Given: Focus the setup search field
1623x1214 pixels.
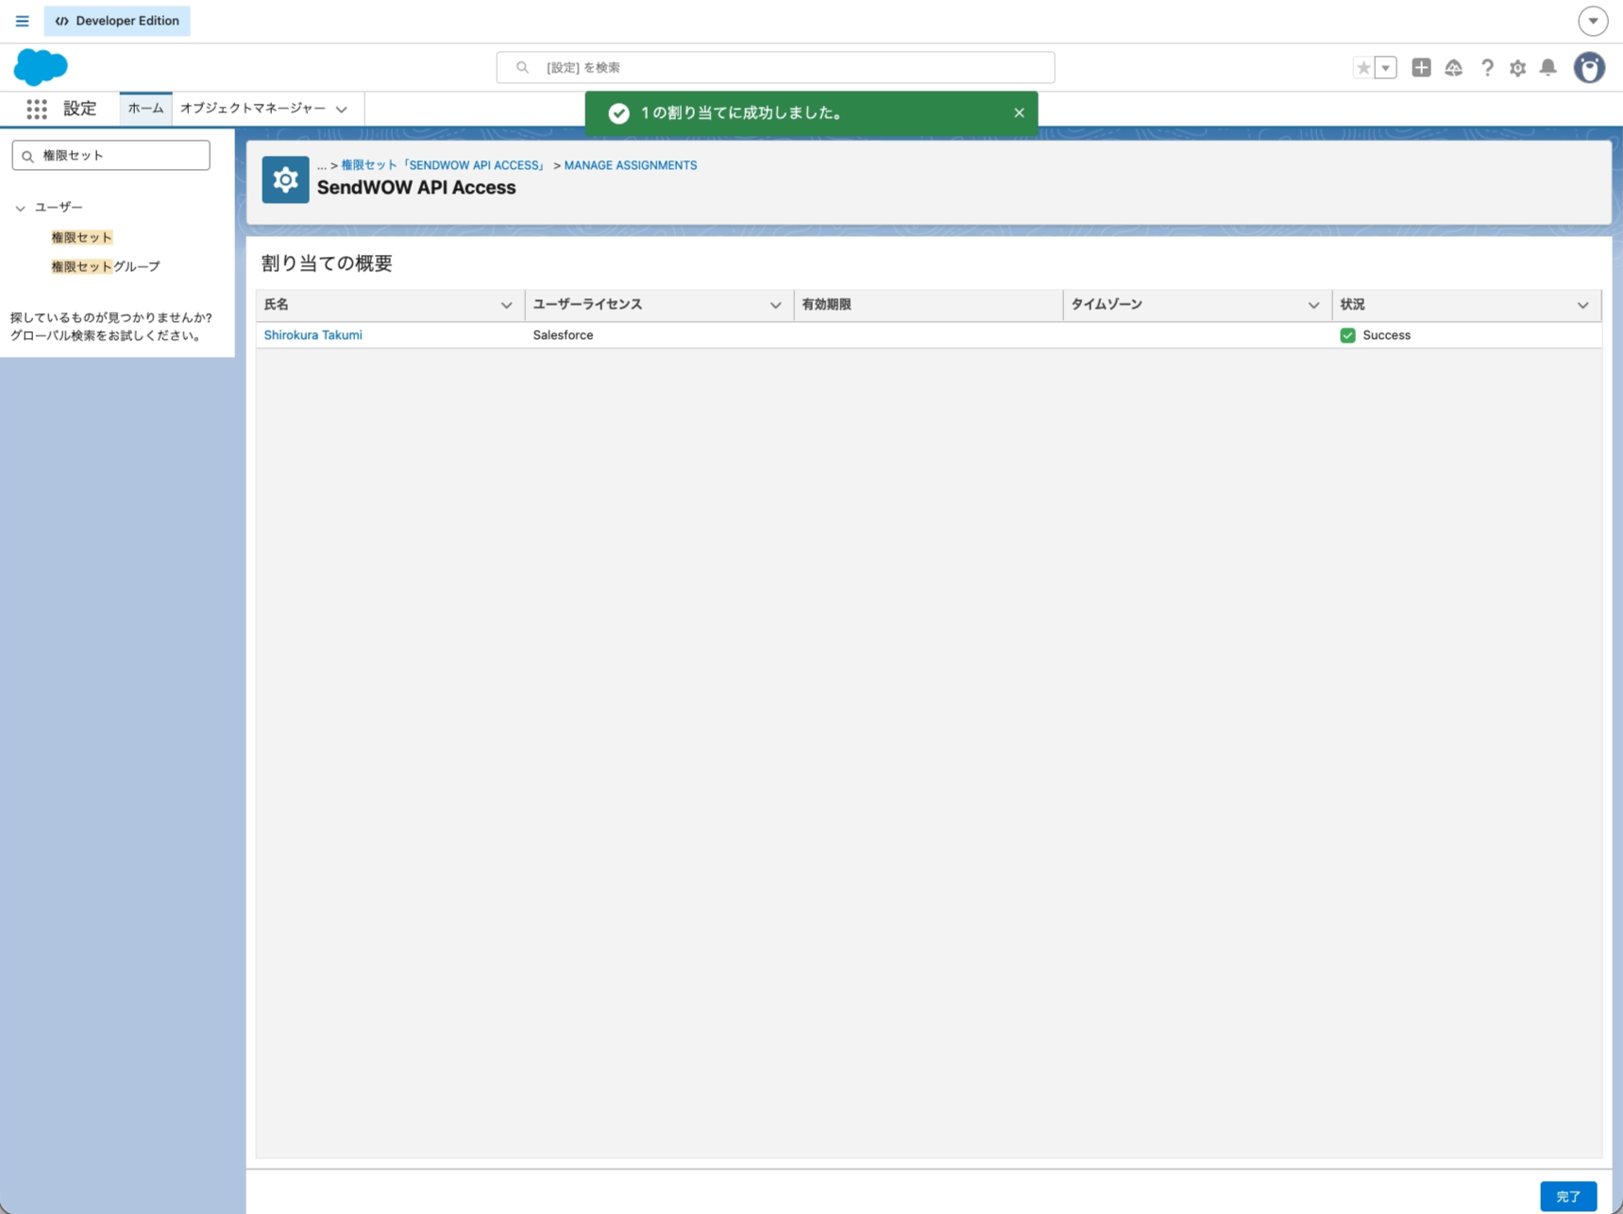Looking at the screenshot, I should [775, 68].
